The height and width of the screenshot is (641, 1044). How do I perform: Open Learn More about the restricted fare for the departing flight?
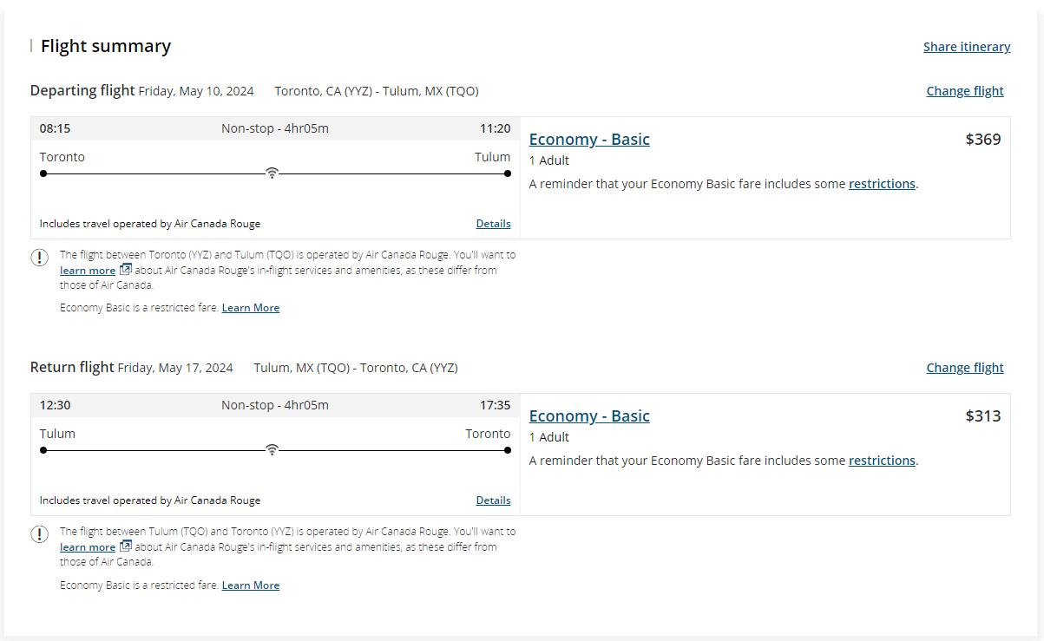[251, 308]
